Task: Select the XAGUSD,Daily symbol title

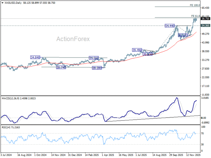Action: pos(13,3)
